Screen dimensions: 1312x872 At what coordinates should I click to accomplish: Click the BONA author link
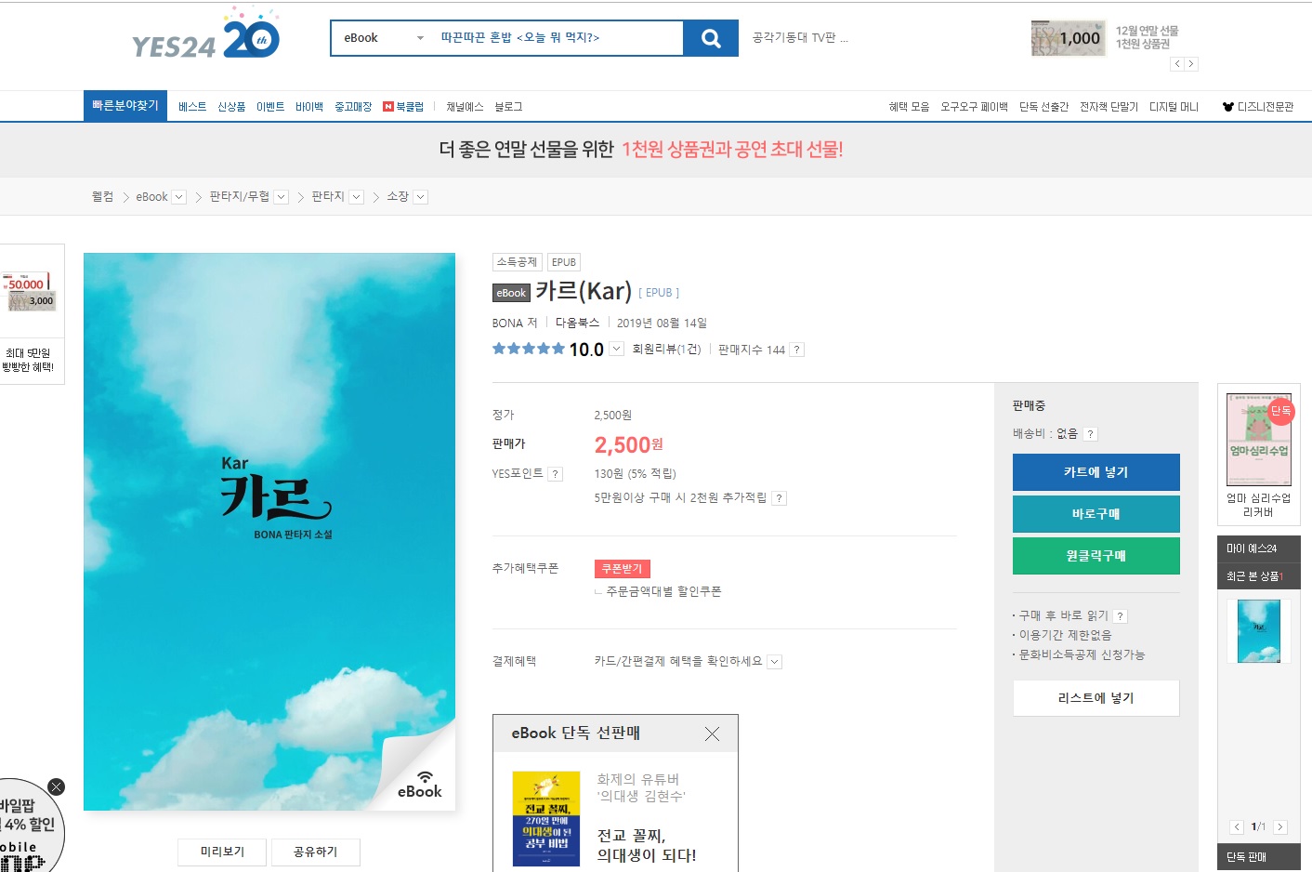tap(507, 324)
